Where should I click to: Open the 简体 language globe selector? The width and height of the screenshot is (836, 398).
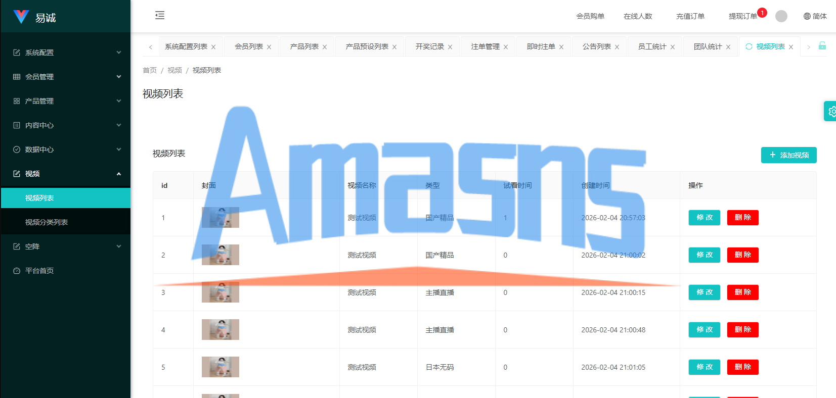click(815, 16)
